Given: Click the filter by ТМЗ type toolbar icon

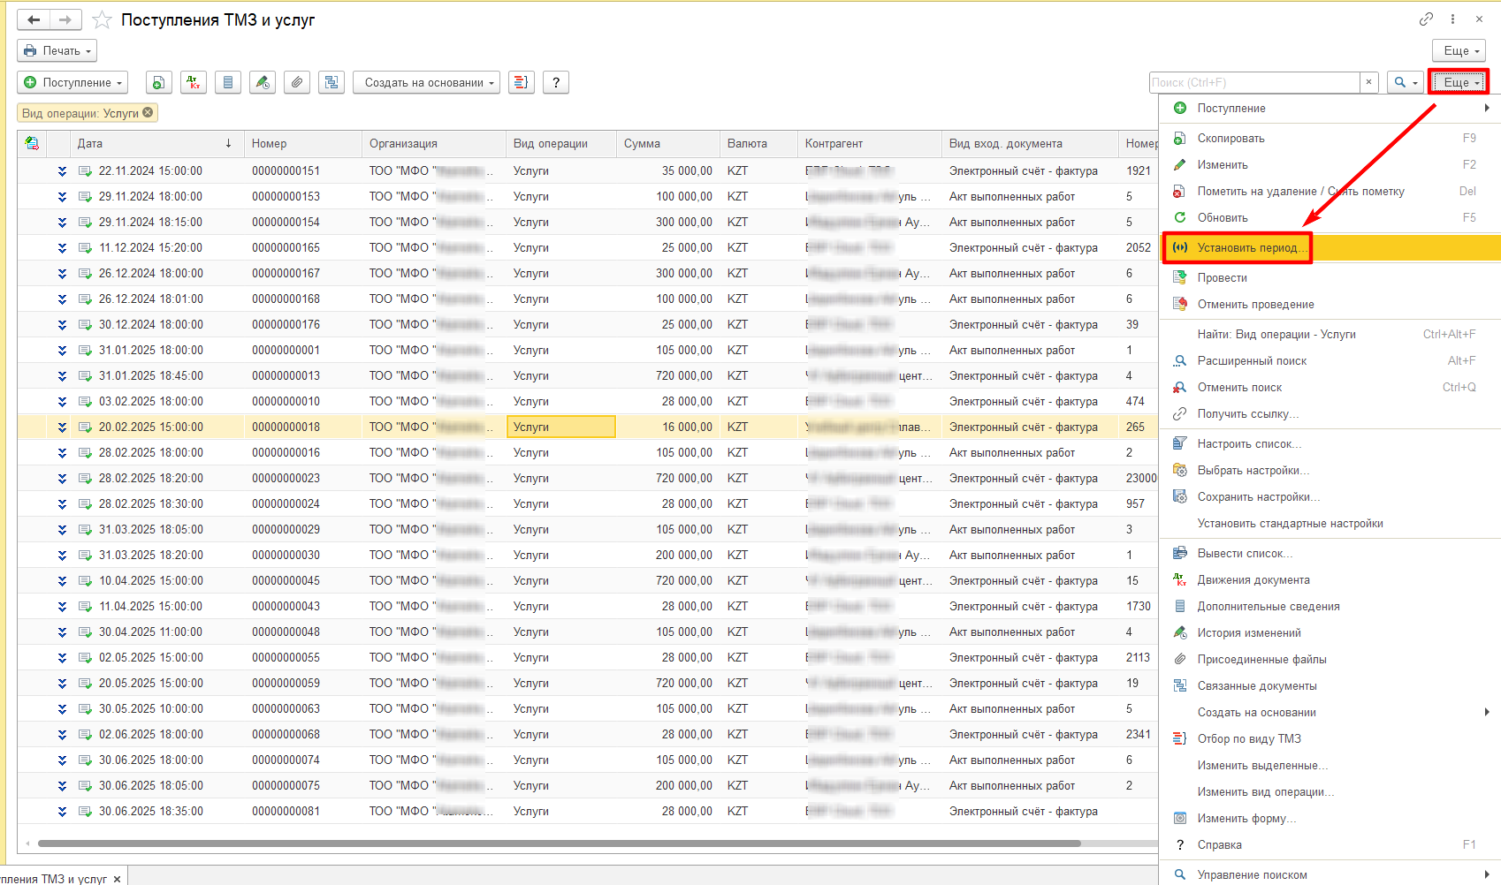Looking at the screenshot, I should coord(522,82).
